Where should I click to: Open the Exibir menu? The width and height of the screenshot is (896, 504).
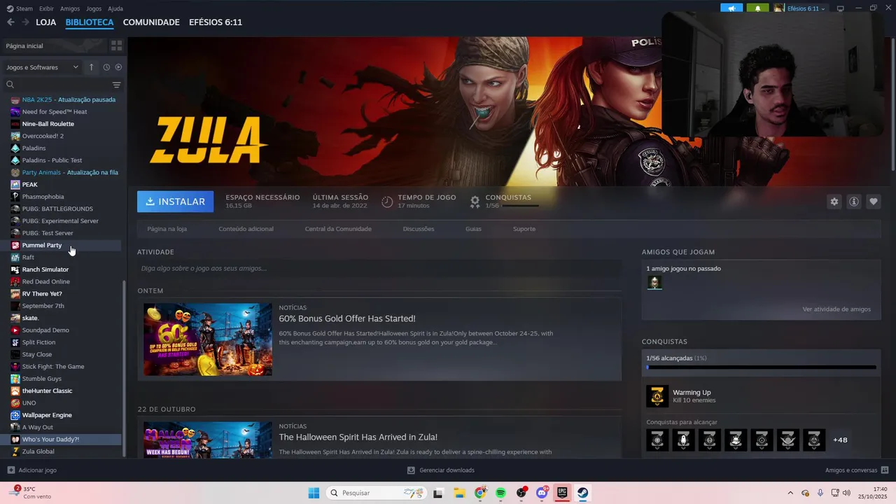pos(46,8)
